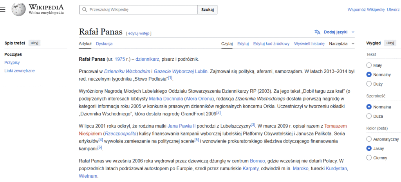Open the hamburger main menu icon
The width and height of the screenshot is (401, 182).
click(3, 9)
